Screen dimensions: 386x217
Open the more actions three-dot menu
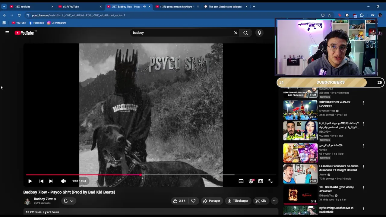[275, 201]
